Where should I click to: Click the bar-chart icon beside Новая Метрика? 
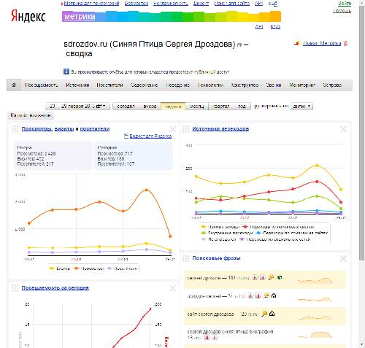click(297, 44)
